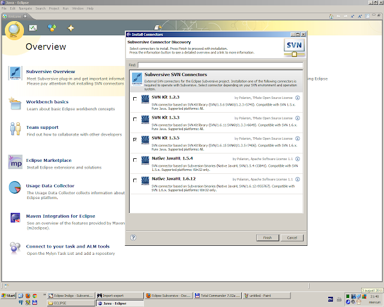Viewport: 384px width, 307px height.
Task: Uncheck the SVN Kit 1.3.5 connector
Action: (135, 140)
